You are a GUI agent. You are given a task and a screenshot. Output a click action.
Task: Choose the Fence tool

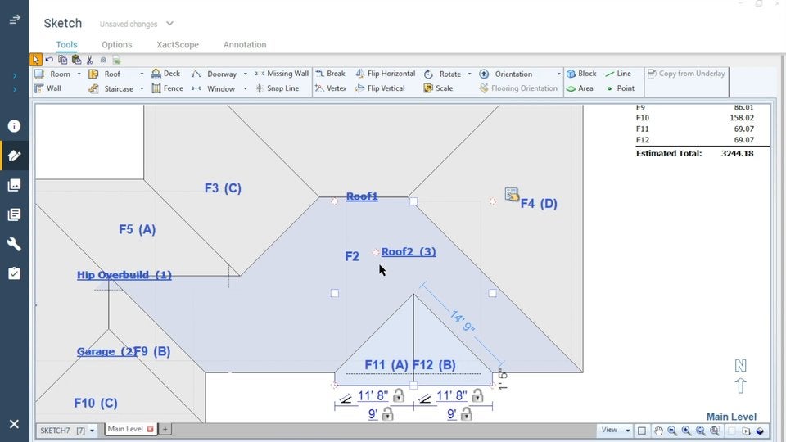[167, 88]
